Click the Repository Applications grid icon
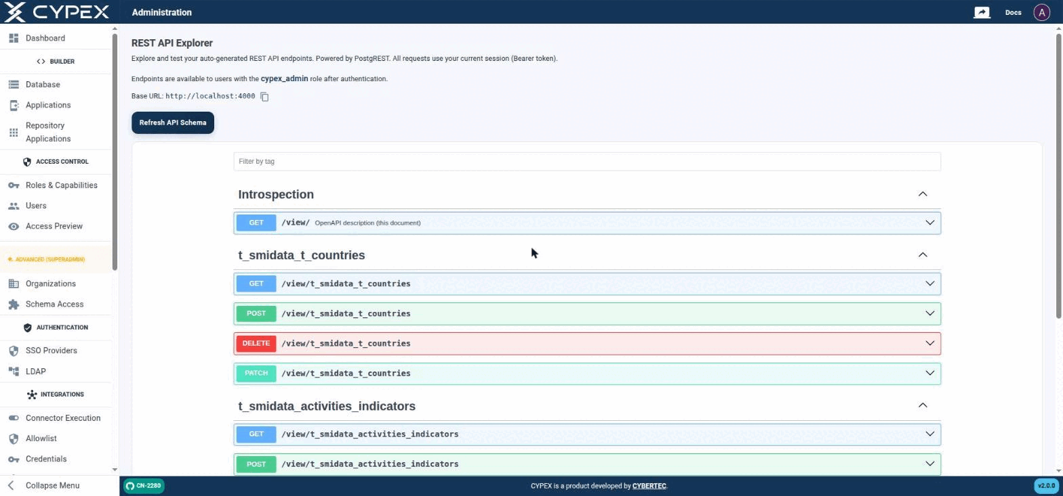Image resolution: width=1063 pixels, height=496 pixels. [14, 132]
